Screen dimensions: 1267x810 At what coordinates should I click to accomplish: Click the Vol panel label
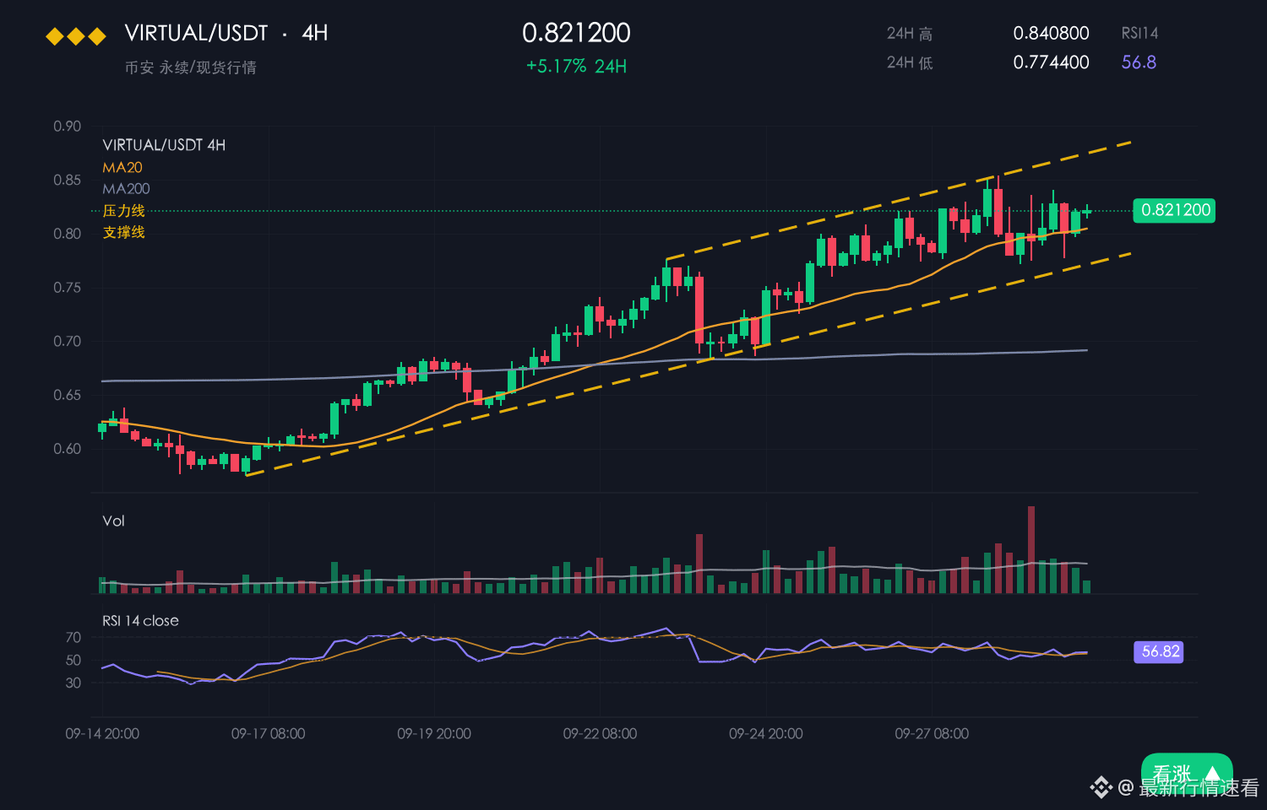pyautogui.click(x=113, y=521)
